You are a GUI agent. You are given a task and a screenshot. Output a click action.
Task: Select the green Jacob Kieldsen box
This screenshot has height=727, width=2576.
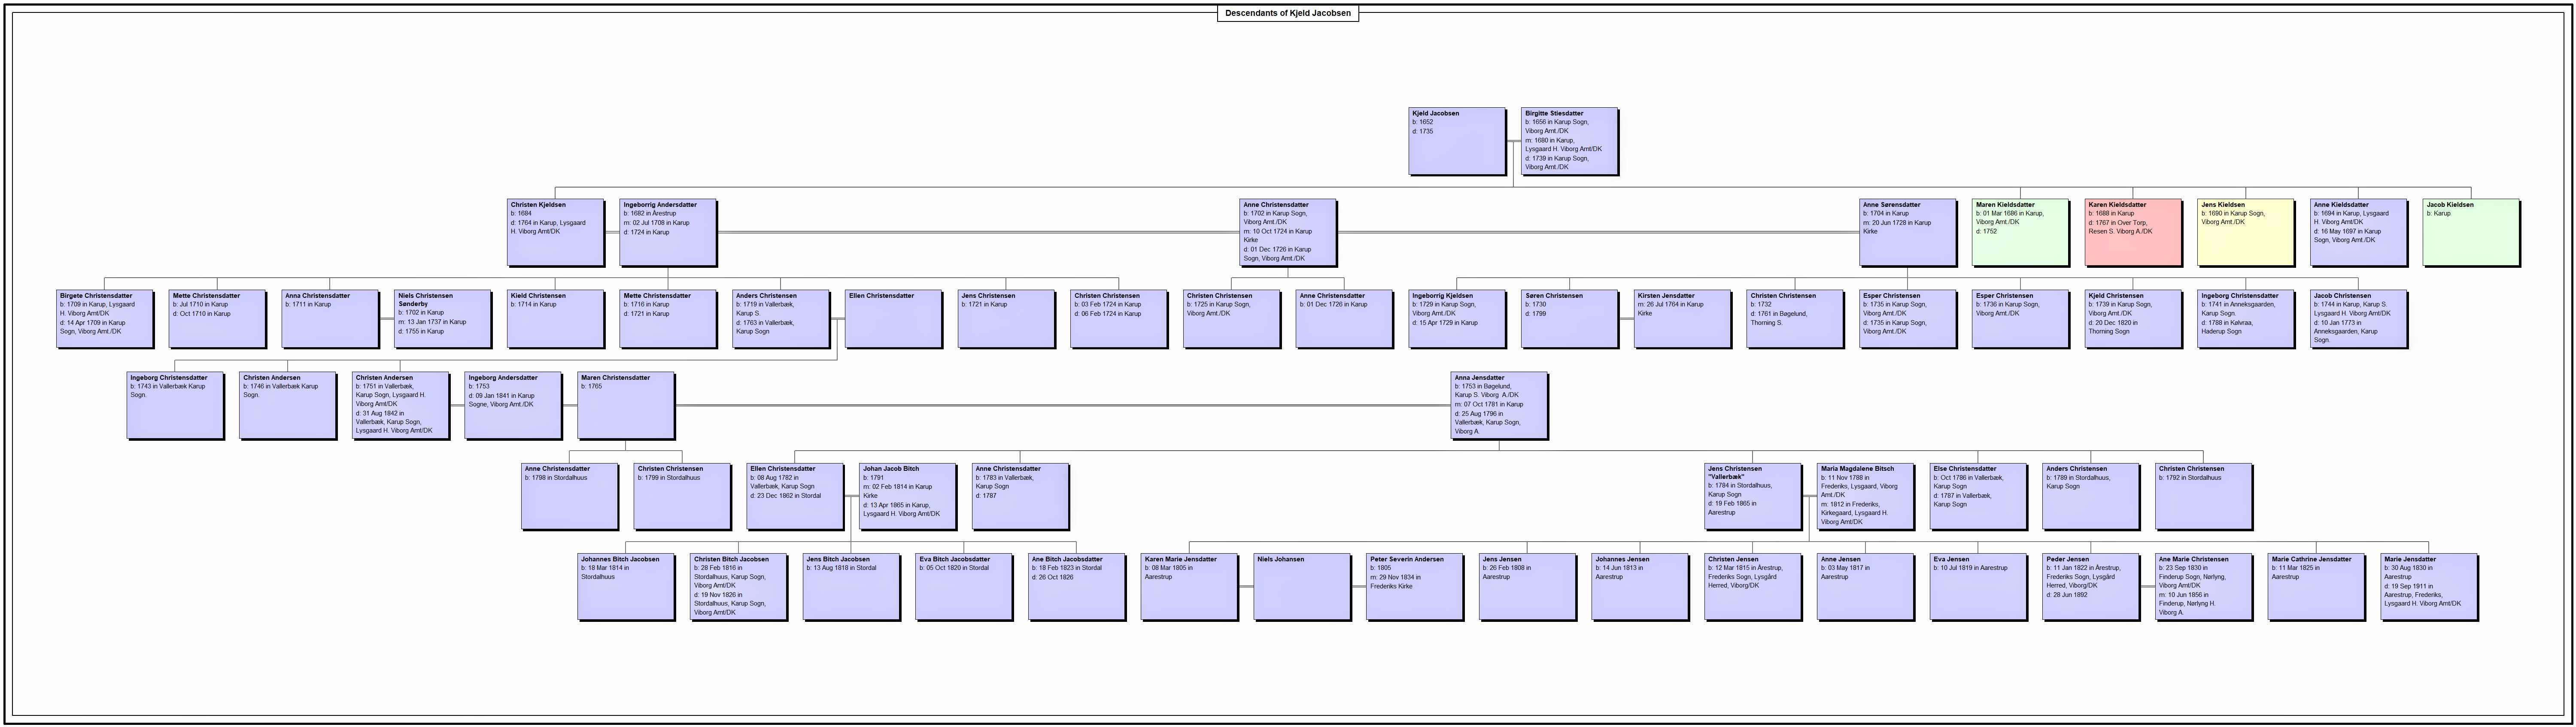[x=2471, y=232]
